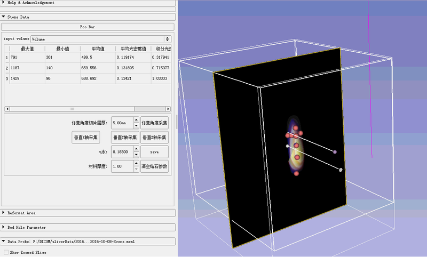Focus the u水 0.18300 input field
This screenshot has width=427, height=257.
click(x=122, y=152)
